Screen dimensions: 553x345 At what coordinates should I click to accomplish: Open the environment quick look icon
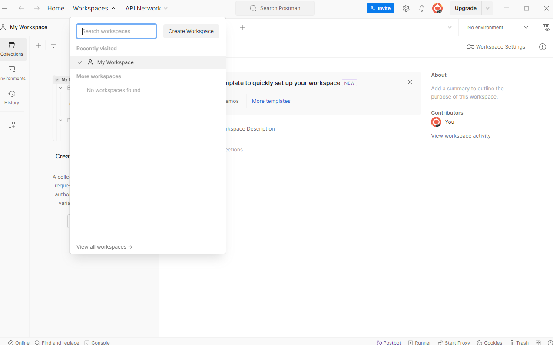546,27
